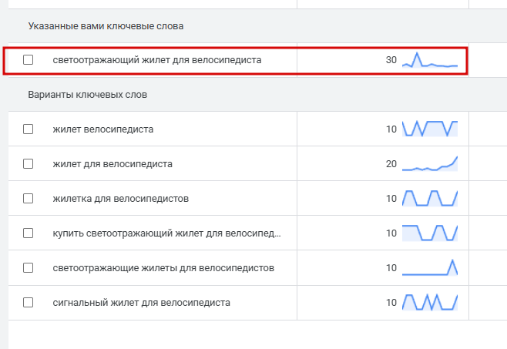This screenshot has height=349, width=507.
Task: Click the keyword text жилетка для велосипедистов
Action: coord(121,198)
